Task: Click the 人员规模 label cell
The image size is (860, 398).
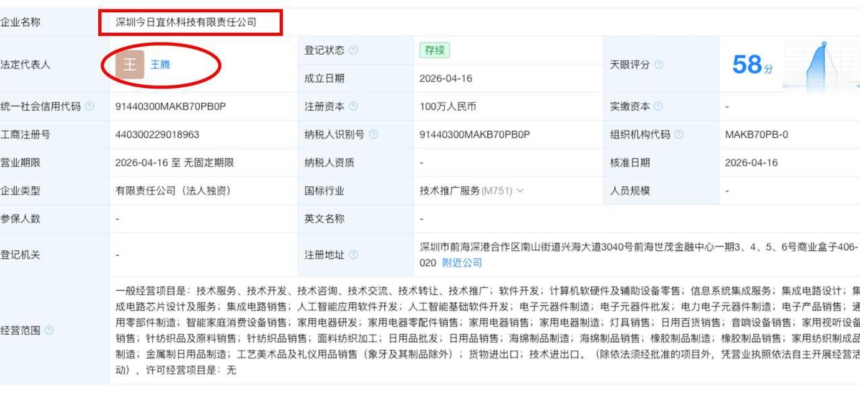Action: click(661, 191)
